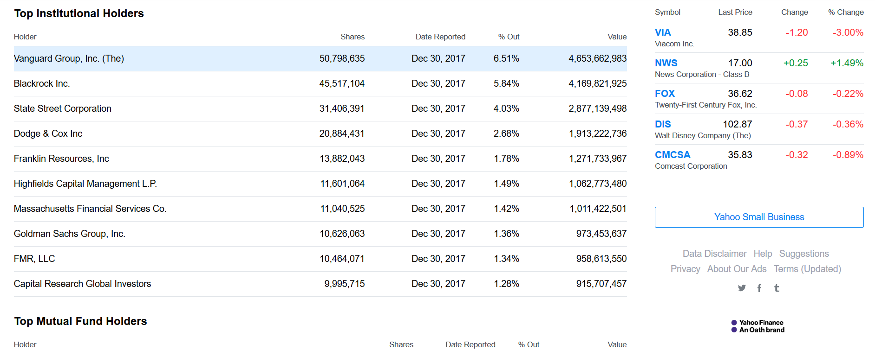Click the Yahoo Finance Oath brand logo
875x350 pixels.
[x=757, y=326]
